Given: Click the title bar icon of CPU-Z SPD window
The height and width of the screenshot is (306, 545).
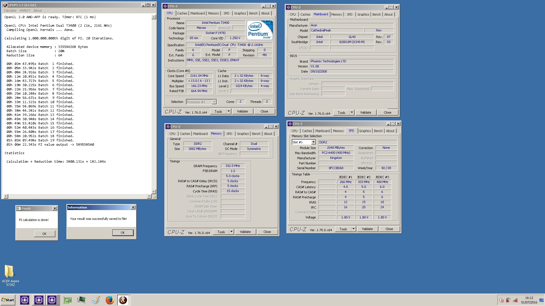Looking at the screenshot, I should click(290, 124).
